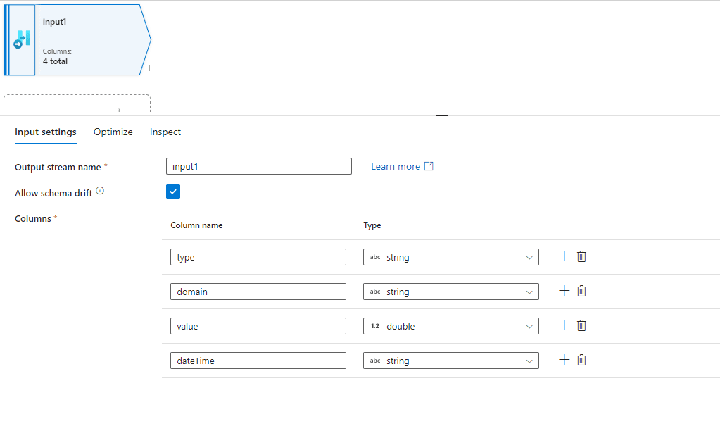Switch to the Inspect tab
The width and height of the screenshot is (720, 438).
tap(165, 132)
